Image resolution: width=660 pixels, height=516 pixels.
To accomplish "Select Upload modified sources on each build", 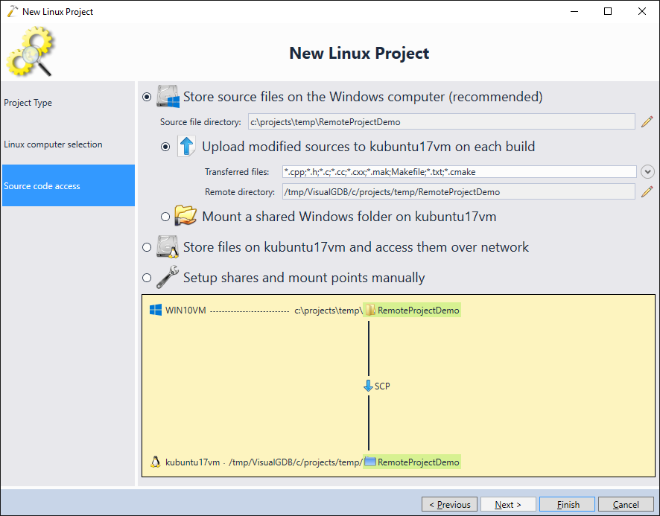I will (165, 147).
